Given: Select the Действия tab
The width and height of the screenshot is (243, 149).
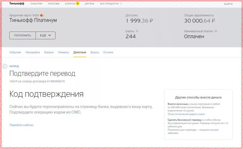Looking at the screenshot, I should (x=80, y=52).
